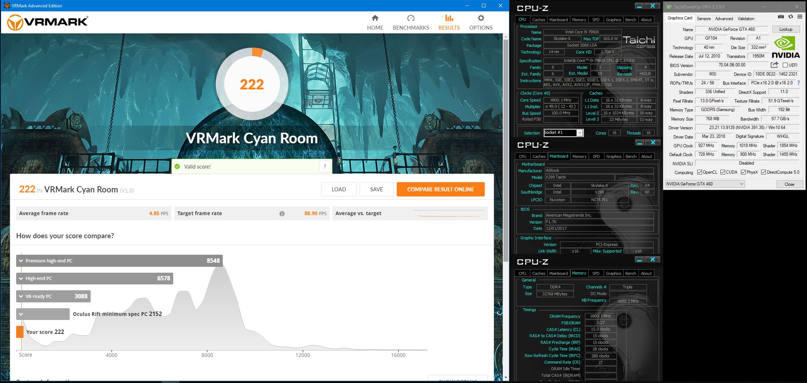Click the VRMark title bar app icon
The width and height of the screenshot is (807, 383).
[x=7, y=5]
